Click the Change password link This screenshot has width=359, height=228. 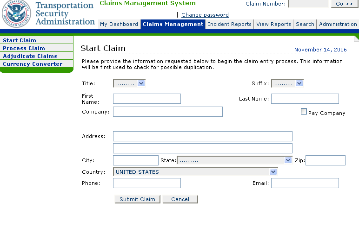coord(205,15)
